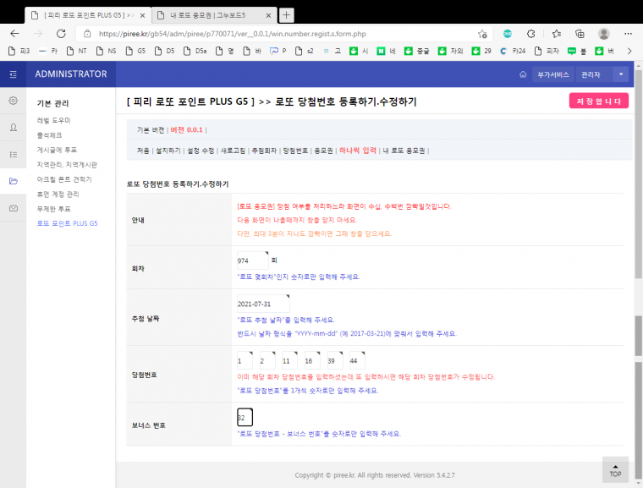Screen dimensions: 643x488
Task: Refresh the page with browser reload icon
Action: tap(61, 34)
